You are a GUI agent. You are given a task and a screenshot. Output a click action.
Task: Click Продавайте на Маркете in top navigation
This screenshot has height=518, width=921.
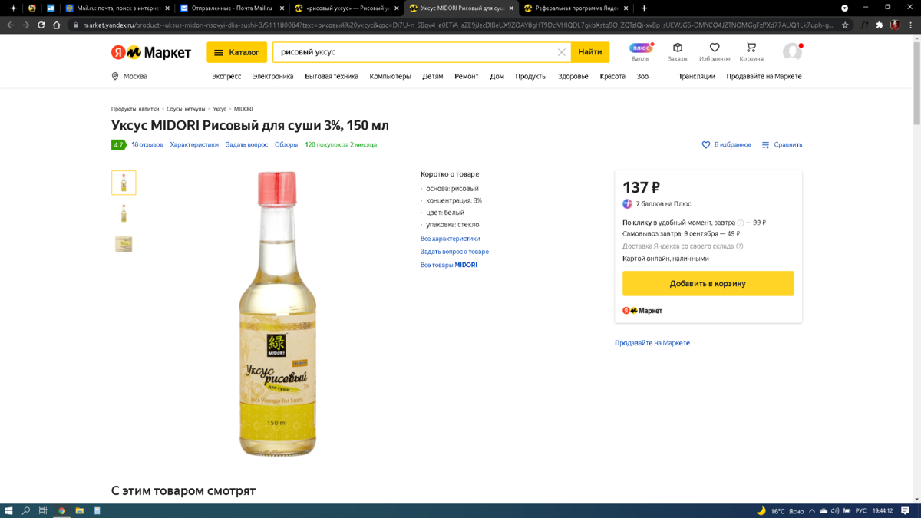pyautogui.click(x=764, y=76)
